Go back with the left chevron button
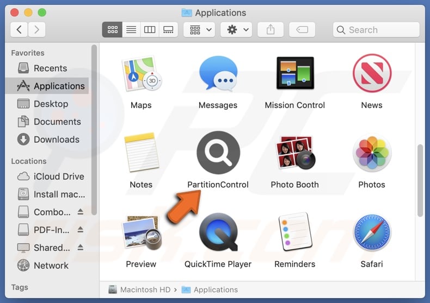 tap(19, 29)
